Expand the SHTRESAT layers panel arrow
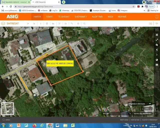Screen dimensions: 160x128 28,23
